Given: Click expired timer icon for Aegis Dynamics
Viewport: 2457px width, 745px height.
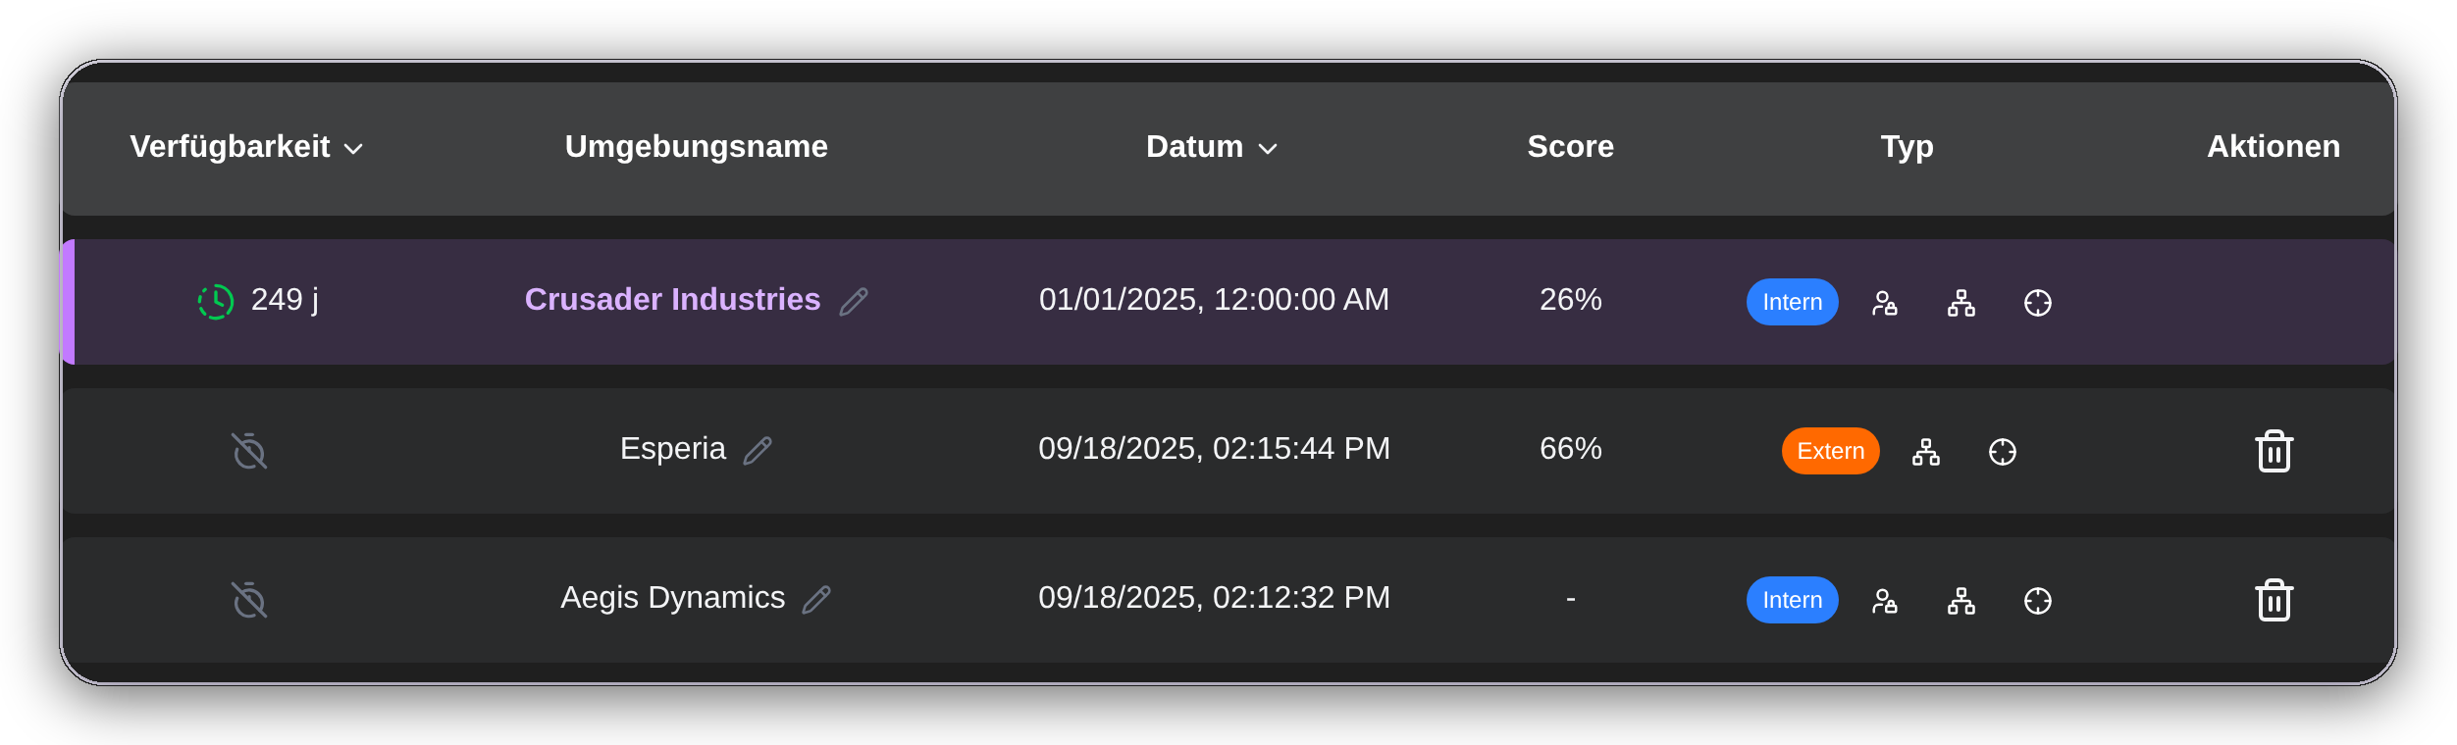Looking at the screenshot, I should click(249, 600).
